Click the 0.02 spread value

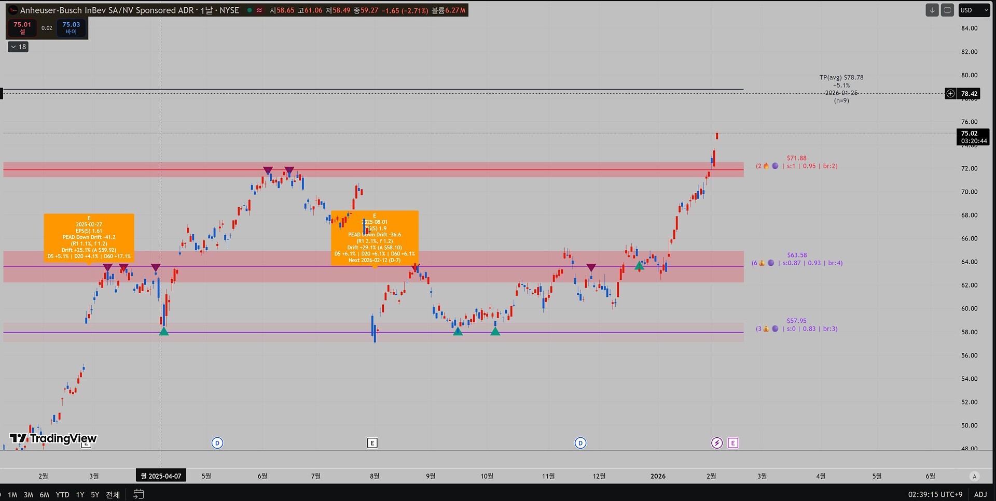tap(47, 28)
